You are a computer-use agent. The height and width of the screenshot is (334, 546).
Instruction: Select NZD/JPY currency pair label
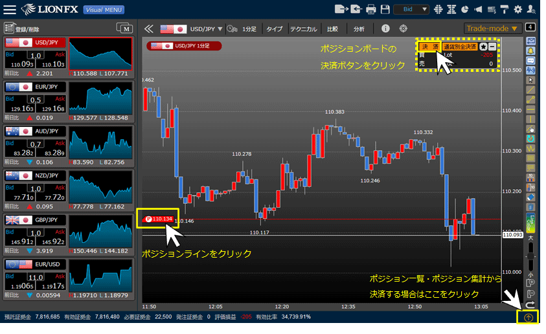click(x=47, y=175)
